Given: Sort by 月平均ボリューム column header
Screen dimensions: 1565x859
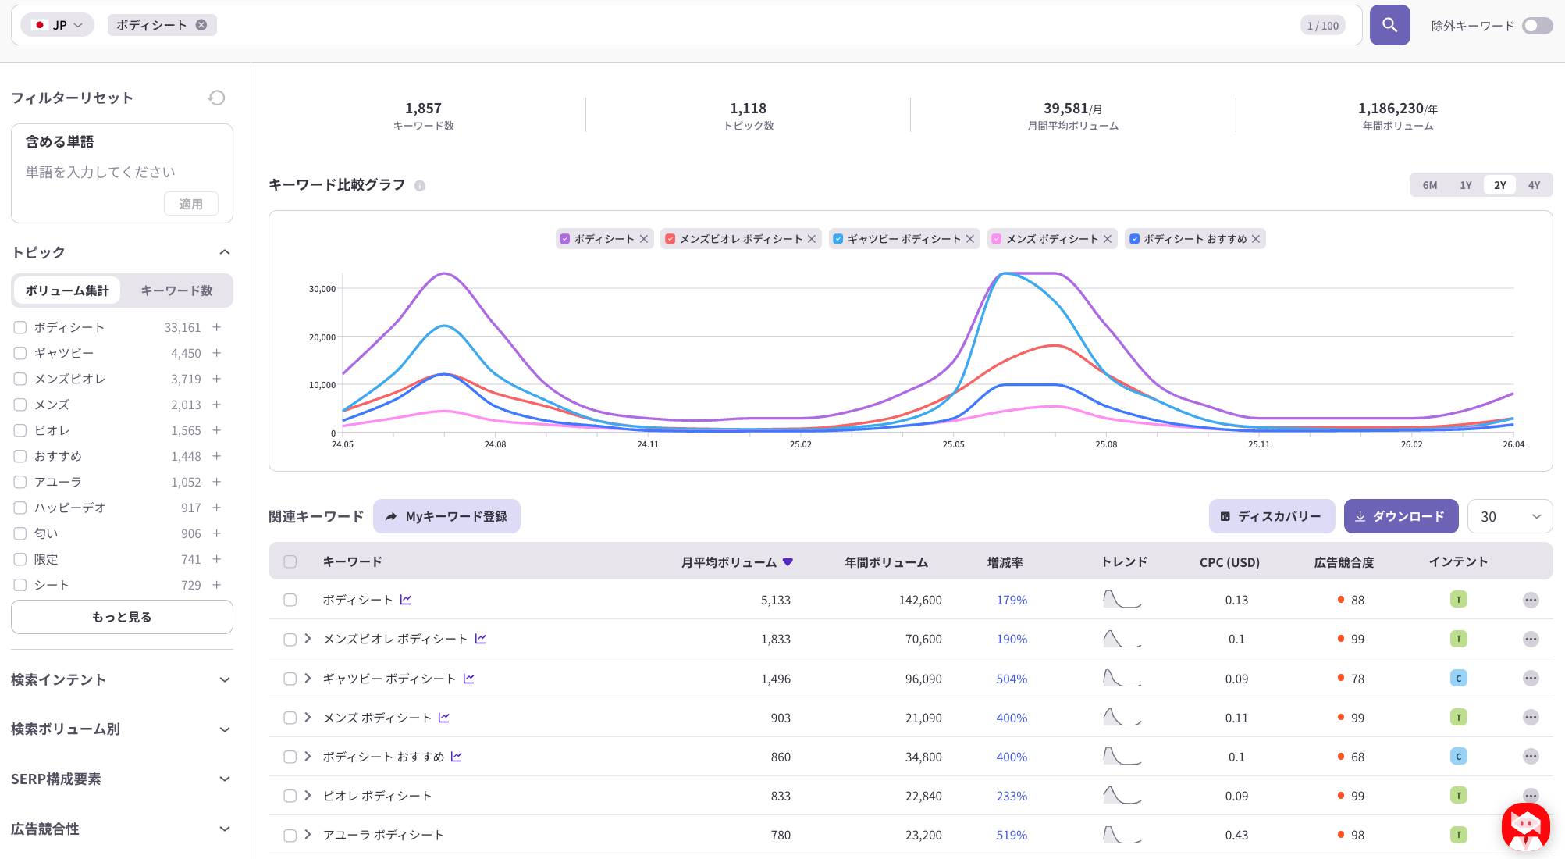Looking at the screenshot, I should (737, 562).
